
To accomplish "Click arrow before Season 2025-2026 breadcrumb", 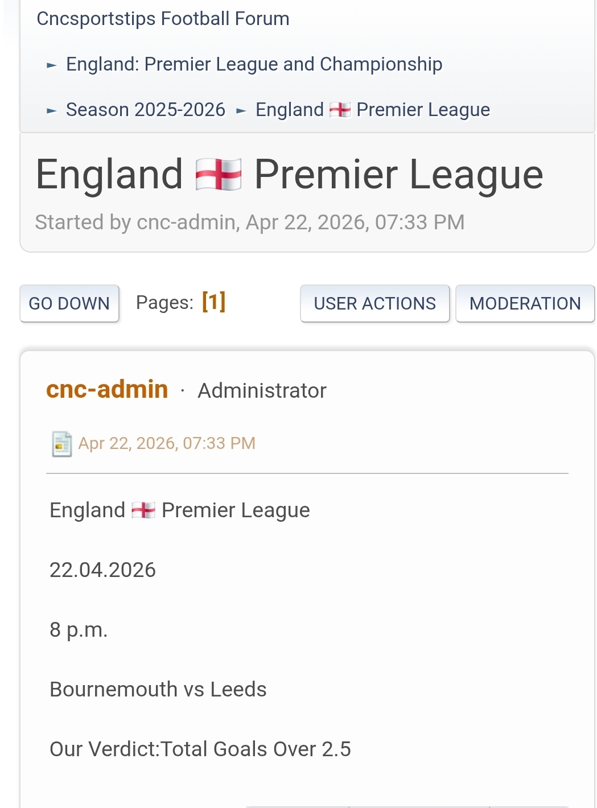I will 52,111.
